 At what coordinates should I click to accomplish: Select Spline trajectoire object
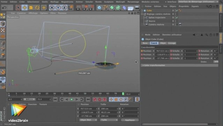(157, 17)
